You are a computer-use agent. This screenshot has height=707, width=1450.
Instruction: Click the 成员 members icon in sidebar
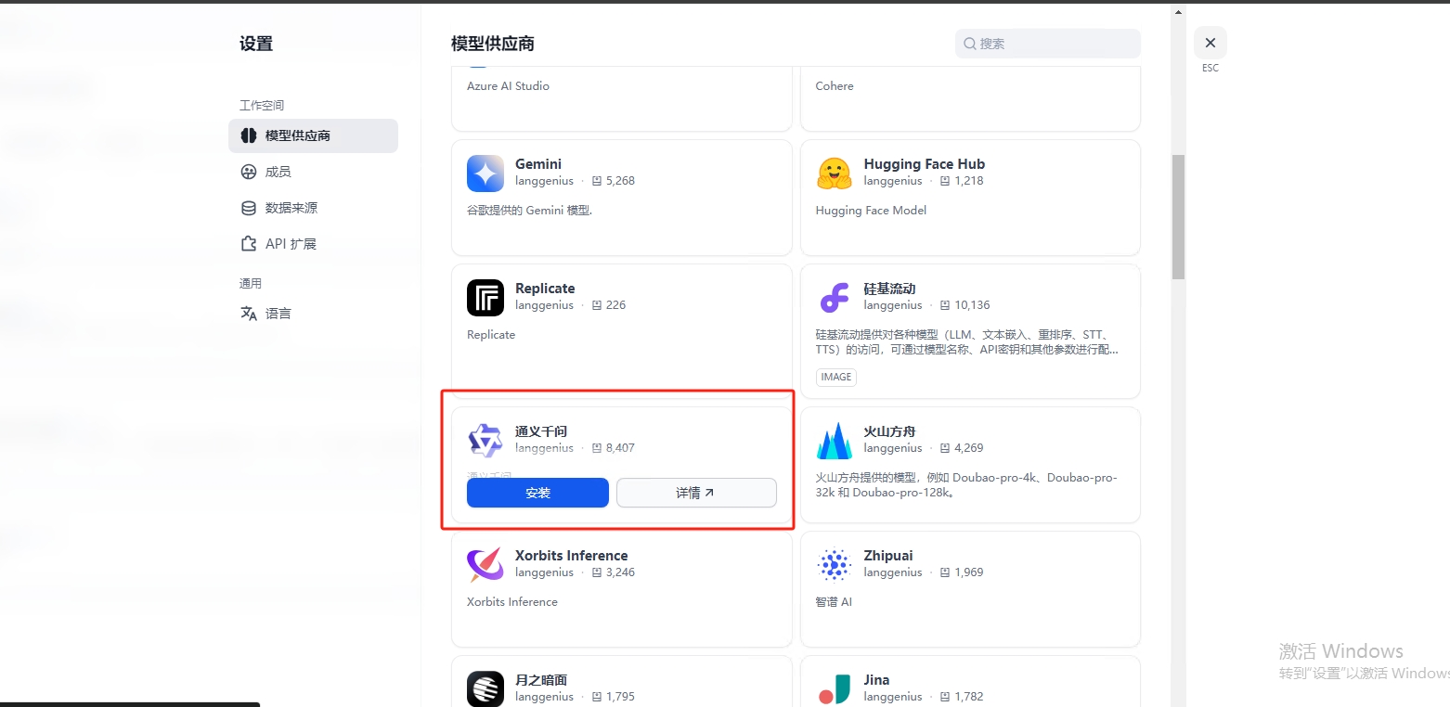(248, 172)
